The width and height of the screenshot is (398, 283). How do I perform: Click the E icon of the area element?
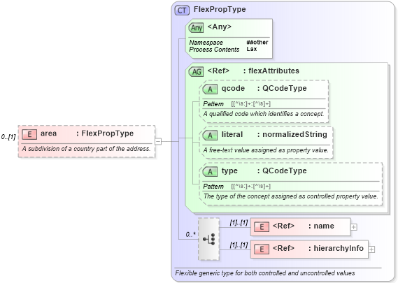click(x=29, y=134)
